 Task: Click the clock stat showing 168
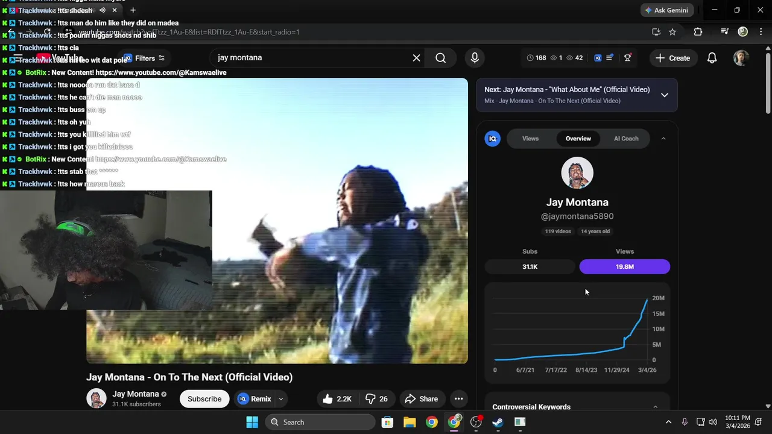pos(536,58)
